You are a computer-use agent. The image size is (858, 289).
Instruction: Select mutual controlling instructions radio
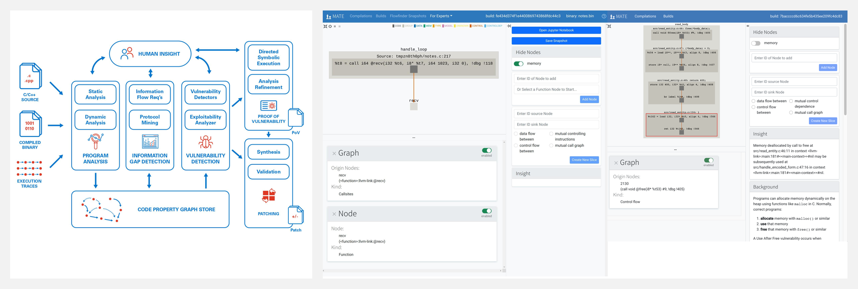tap(551, 134)
